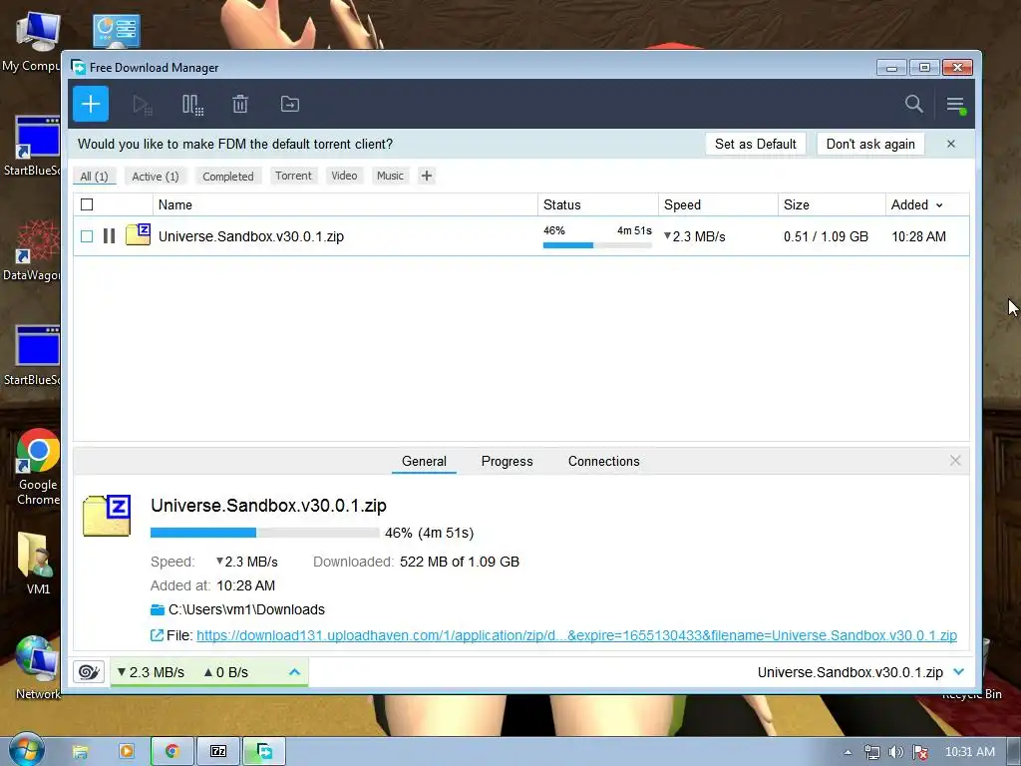Click the details panel progress bar
Screen dimensions: 1021x766
[x=264, y=533]
